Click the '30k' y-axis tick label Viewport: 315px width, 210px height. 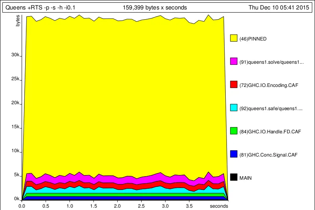[x=15, y=55]
